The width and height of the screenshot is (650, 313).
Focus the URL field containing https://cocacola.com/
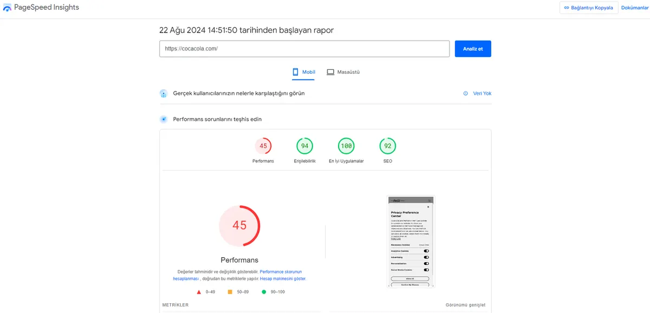(x=304, y=48)
